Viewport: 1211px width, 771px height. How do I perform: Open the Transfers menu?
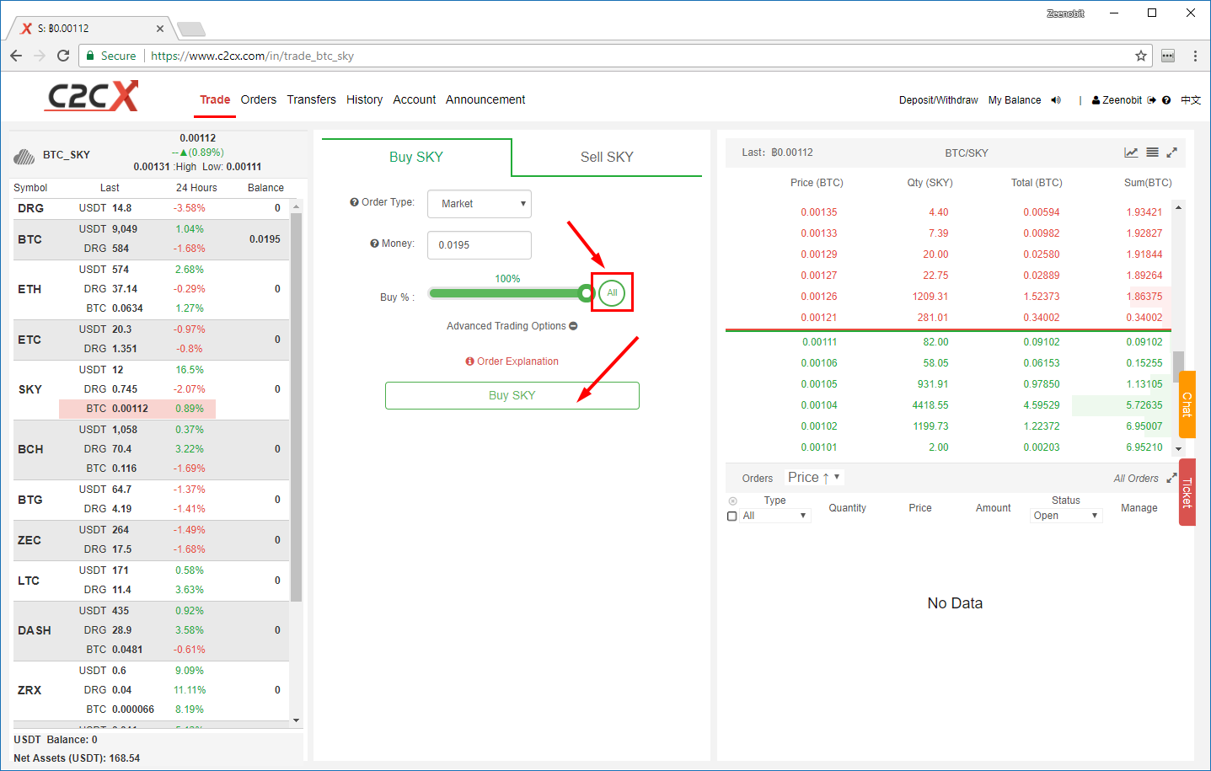point(312,99)
